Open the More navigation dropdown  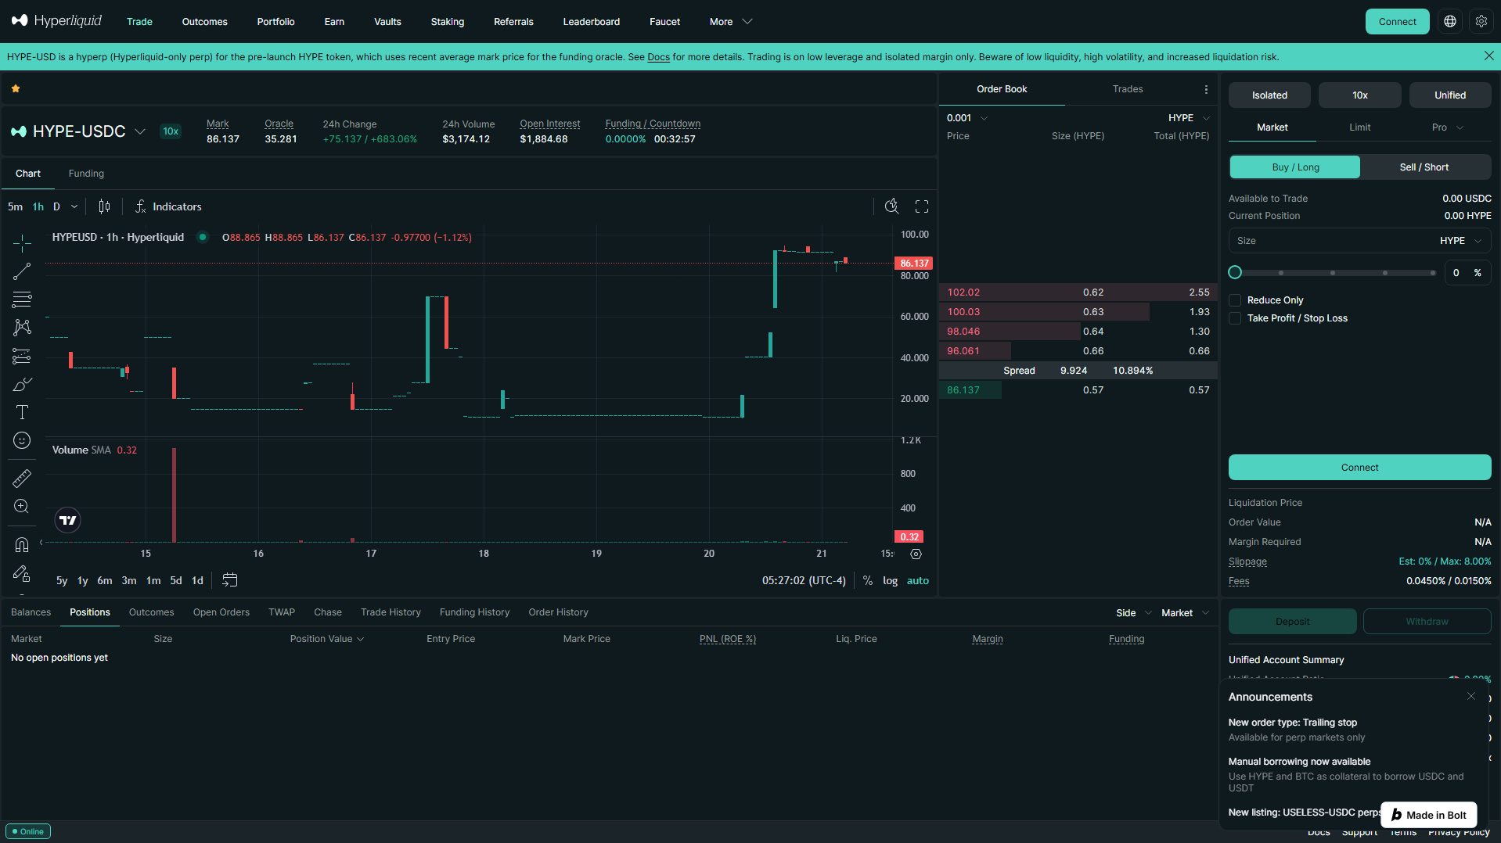click(731, 22)
